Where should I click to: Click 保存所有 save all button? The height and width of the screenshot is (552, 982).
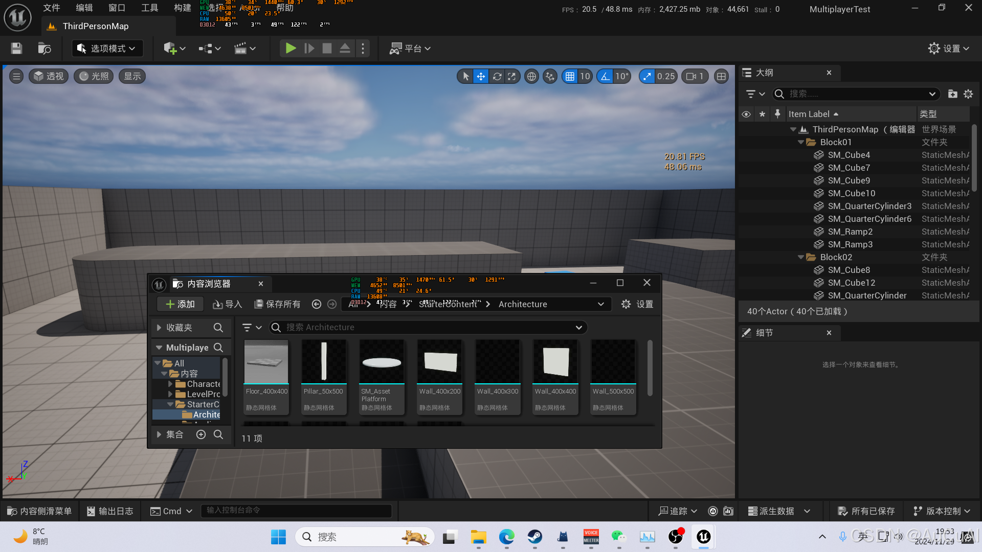[x=277, y=305]
